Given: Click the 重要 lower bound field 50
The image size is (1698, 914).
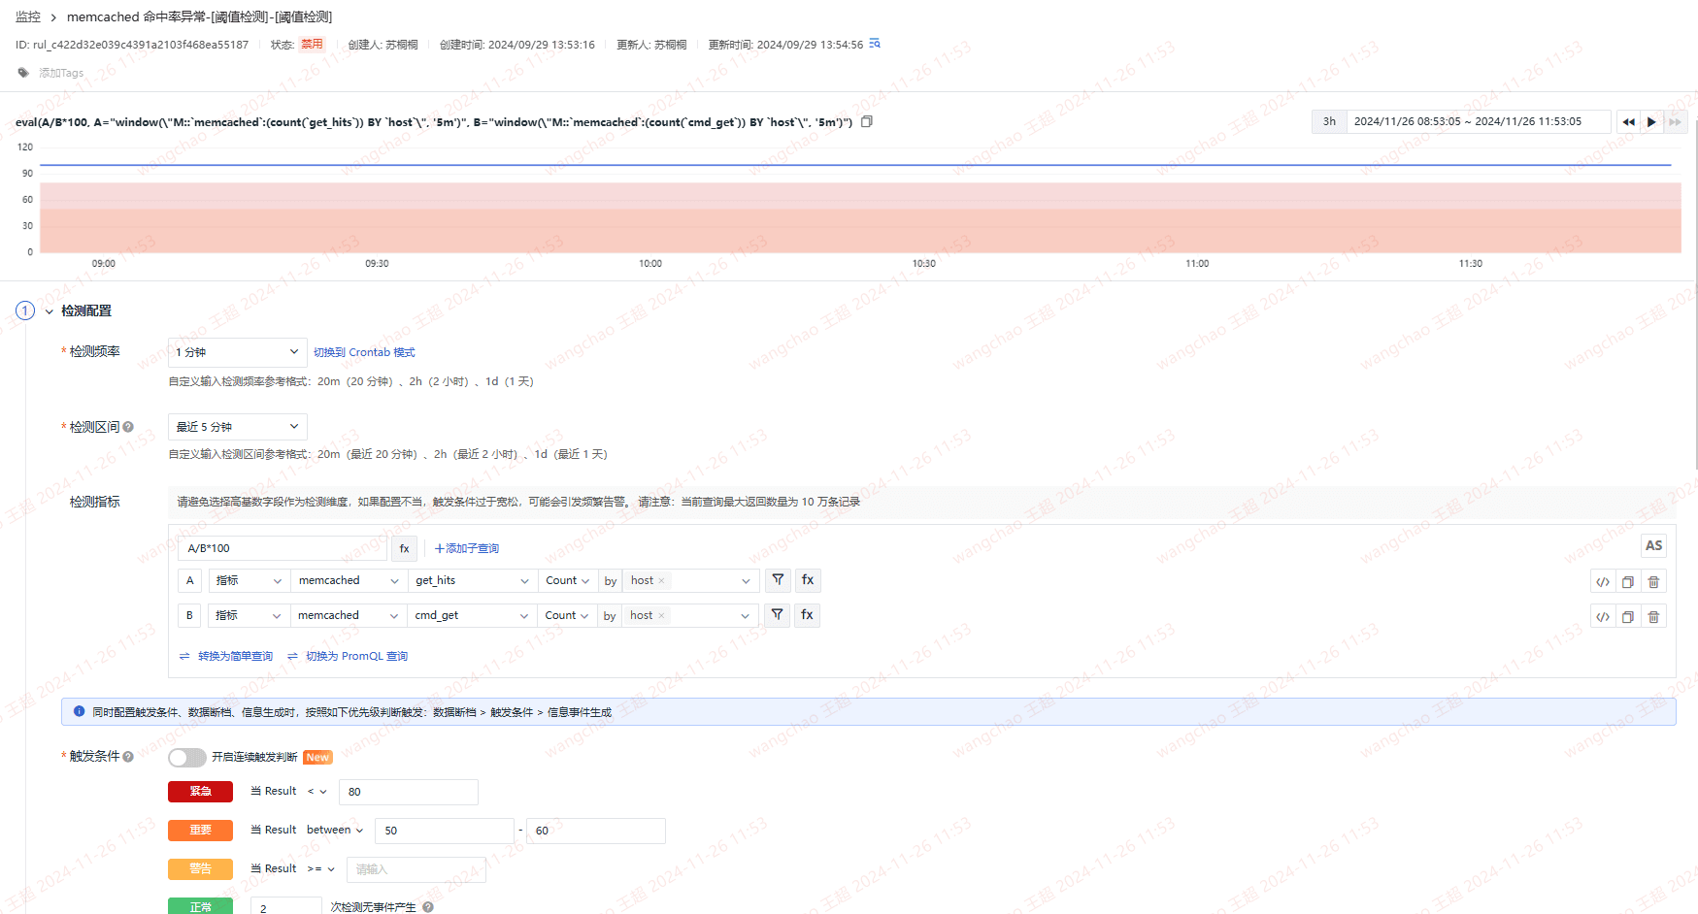Looking at the screenshot, I should click(x=445, y=831).
